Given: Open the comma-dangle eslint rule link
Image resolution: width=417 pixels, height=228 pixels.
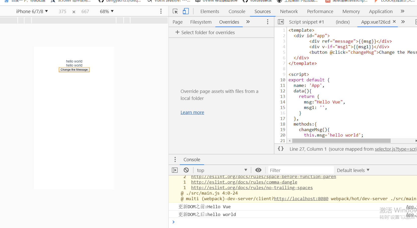Looking at the screenshot, I should tap(244, 182).
